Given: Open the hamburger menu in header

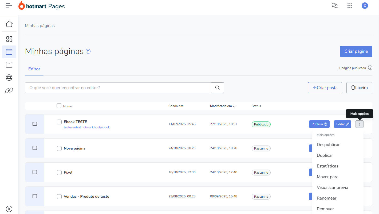Looking at the screenshot, I should pyautogui.click(x=9, y=6).
